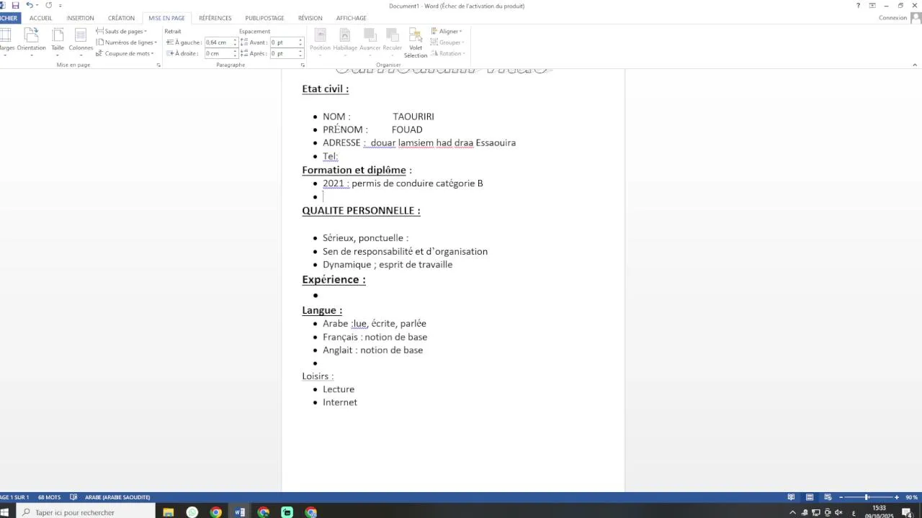The width and height of the screenshot is (922, 518).
Task: Click the zoom in plus button
Action: tap(897, 497)
